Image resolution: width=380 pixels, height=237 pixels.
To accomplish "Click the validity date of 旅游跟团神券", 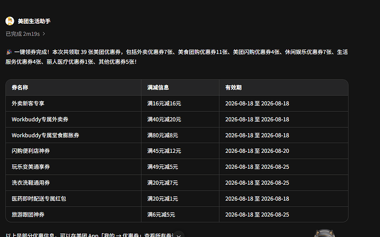I will tap(257, 214).
